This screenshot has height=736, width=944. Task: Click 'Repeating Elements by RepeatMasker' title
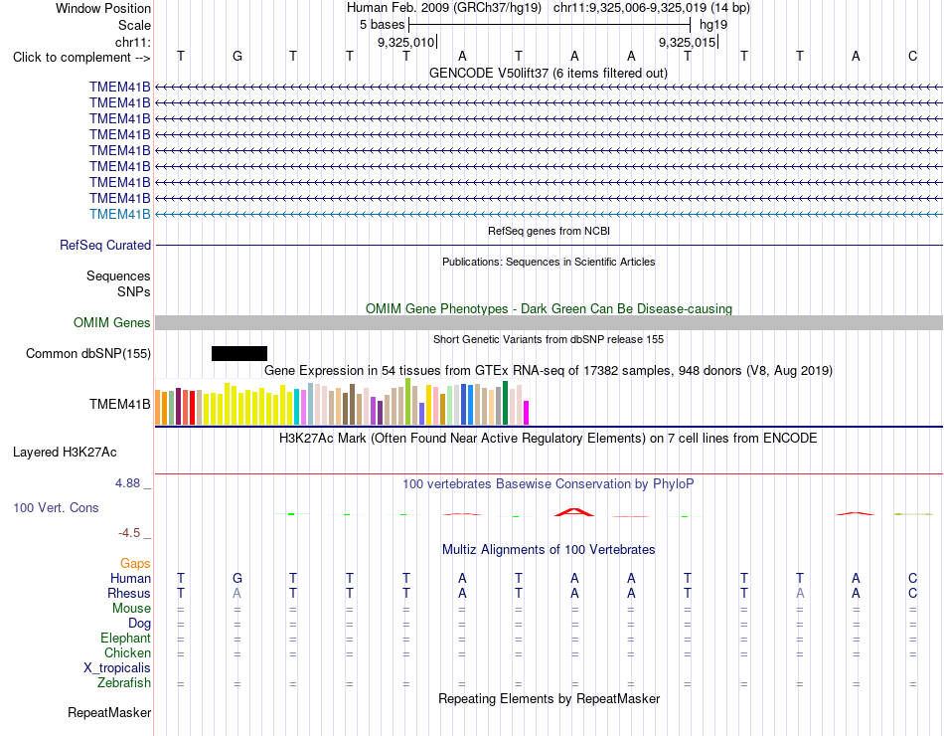(x=550, y=698)
